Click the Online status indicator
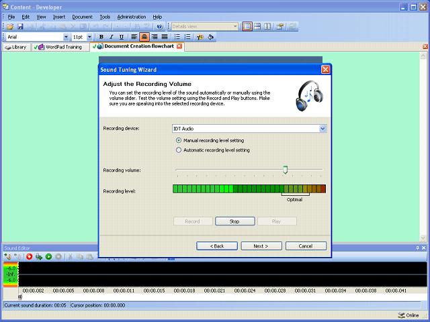The height and width of the screenshot is (322, 430). pos(408,315)
